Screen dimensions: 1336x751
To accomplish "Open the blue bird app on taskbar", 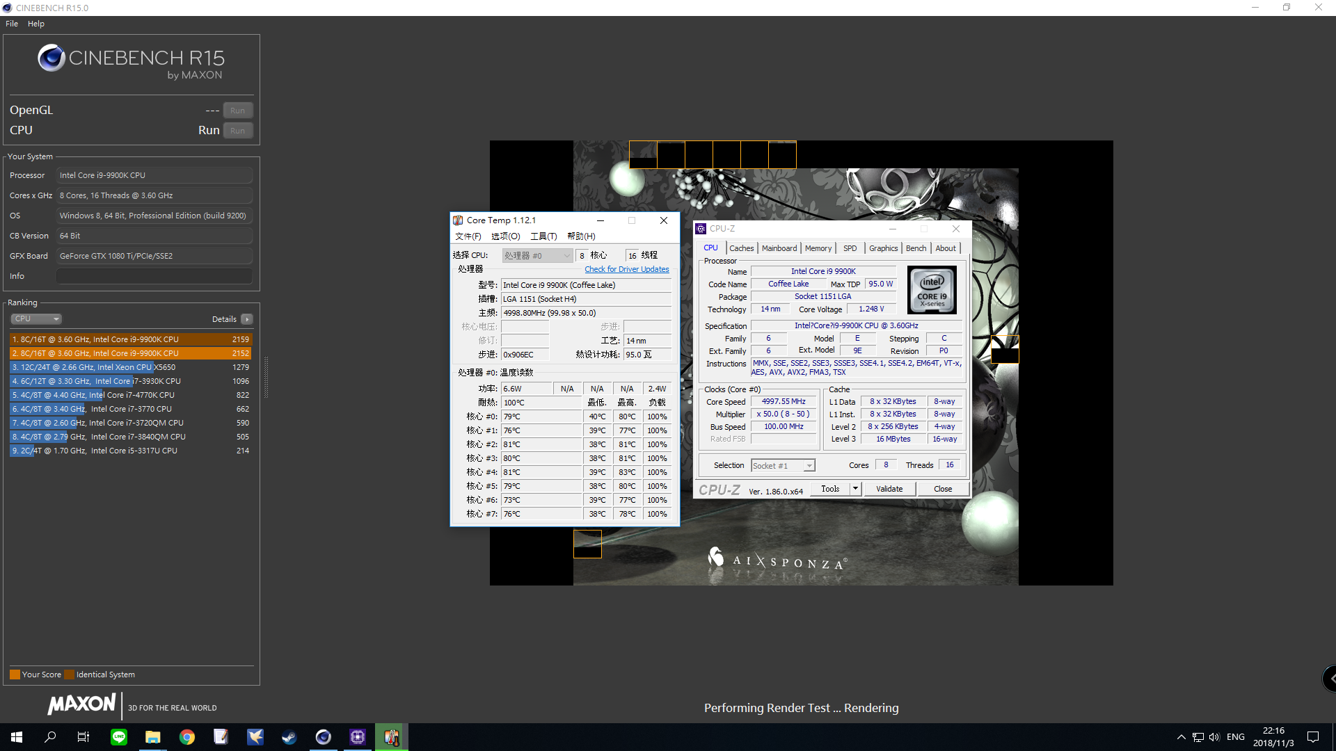I will [255, 737].
